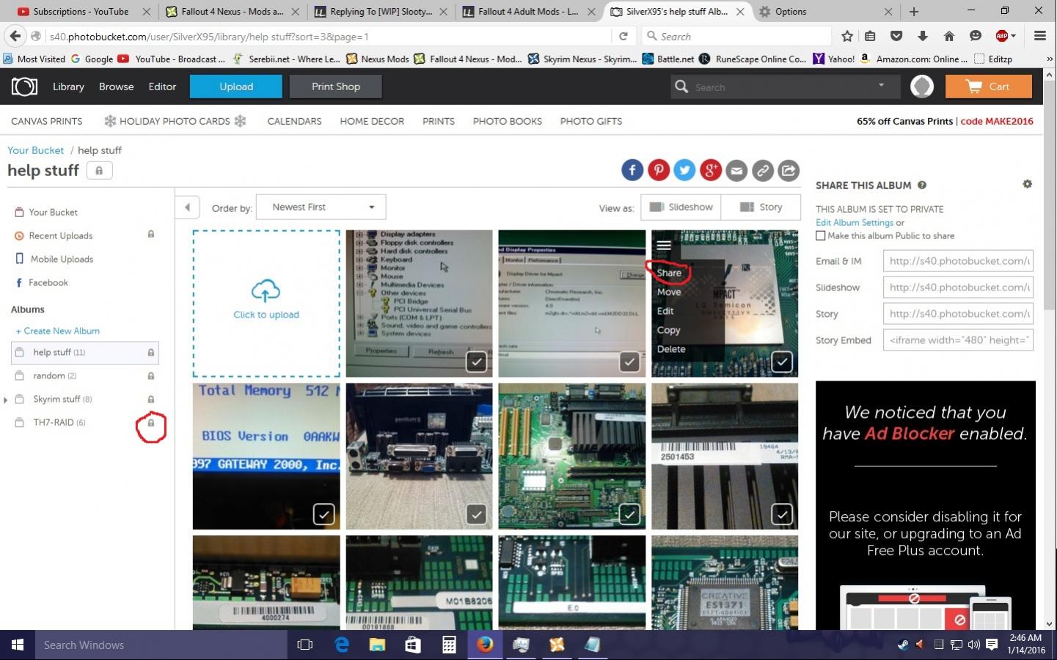Click lock icon next to help stuff title
Viewport: 1057px width, 660px height.
[99, 170]
